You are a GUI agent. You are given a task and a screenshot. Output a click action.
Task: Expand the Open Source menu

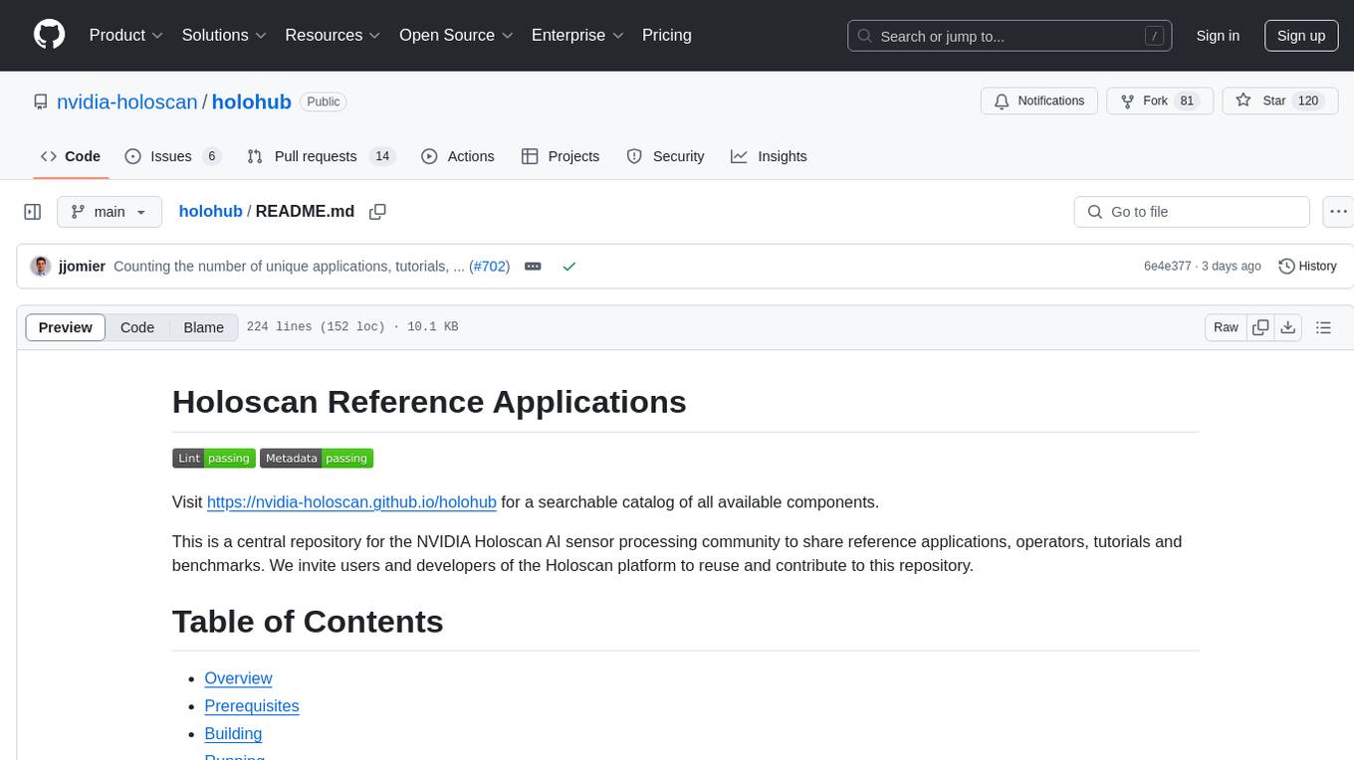pyautogui.click(x=456, y=35)
